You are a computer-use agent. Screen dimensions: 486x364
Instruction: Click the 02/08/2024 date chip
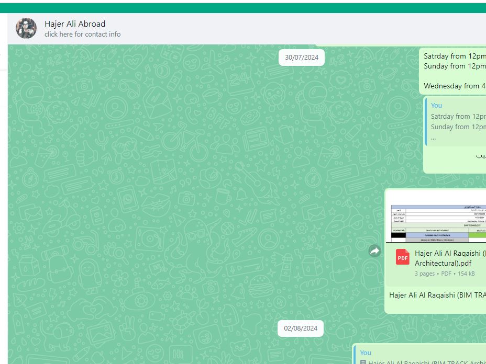point(301,328)
